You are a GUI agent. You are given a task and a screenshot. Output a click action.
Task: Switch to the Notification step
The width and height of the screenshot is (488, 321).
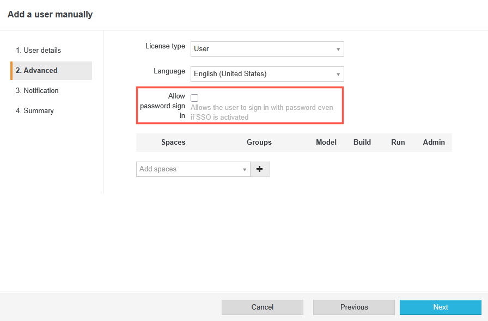point(37,91)
